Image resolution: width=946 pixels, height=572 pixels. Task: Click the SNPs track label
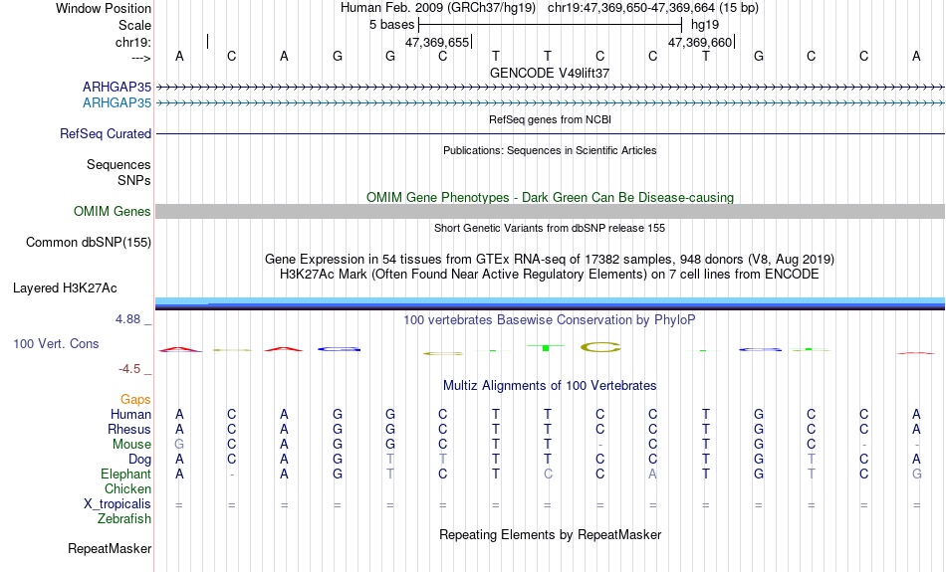coord(134,180)
